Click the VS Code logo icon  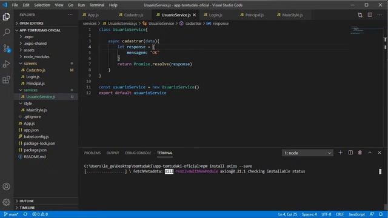[x=5, y=5]
